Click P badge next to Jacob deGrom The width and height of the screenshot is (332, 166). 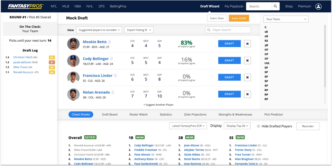click(x=52, y=62)
